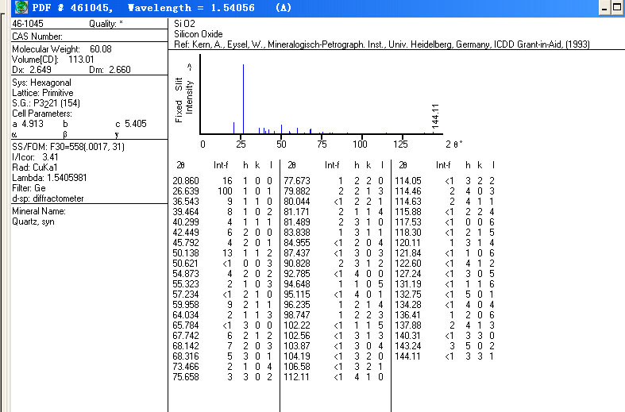Select the 120.11 peak row
This screenshot has width=625, height=412.
[x=446, y=243]
